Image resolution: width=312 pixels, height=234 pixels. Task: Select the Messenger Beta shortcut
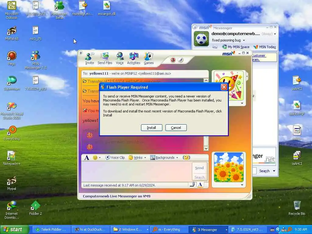[x=59, y=10]
